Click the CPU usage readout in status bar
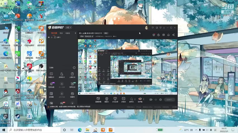 point(157,107)
